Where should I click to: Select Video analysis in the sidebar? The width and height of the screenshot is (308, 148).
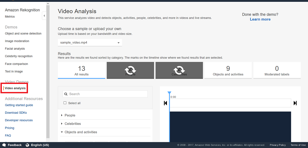click(x=15, y=88)
